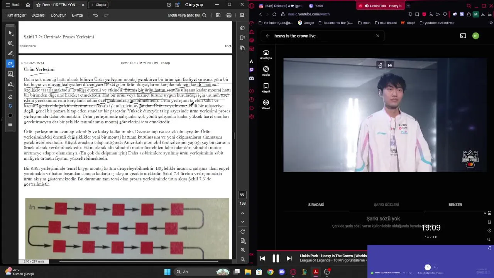The image size is (494, 278).
Task: Open the page thumbnails copy panel icon
Action: [x=242, y=48]
